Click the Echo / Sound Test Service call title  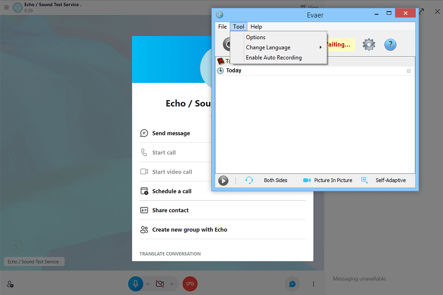[53, 5]
